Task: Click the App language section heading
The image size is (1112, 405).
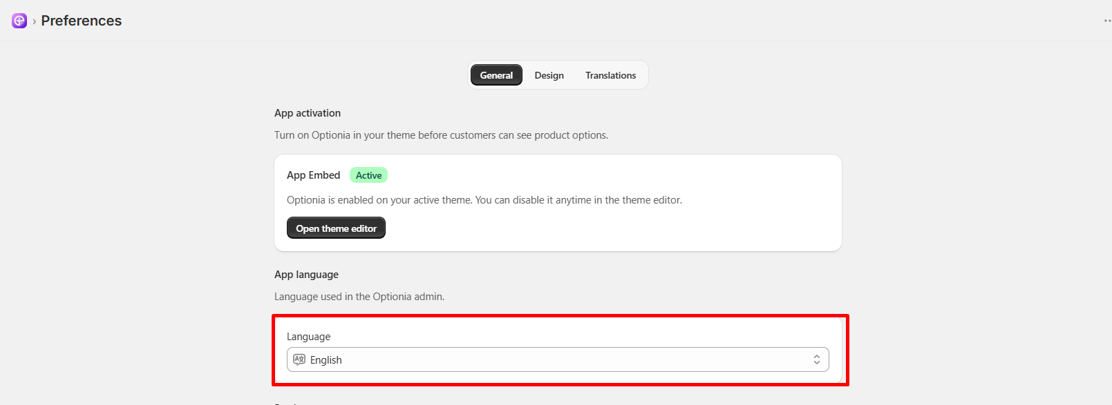Action: tap(306, 275)
